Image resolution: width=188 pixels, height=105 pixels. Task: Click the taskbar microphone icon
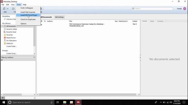coord(51,102)
